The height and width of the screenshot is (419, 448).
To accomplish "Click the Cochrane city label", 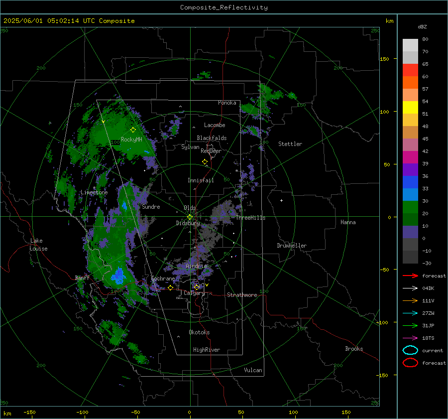I will click(163, 279).
